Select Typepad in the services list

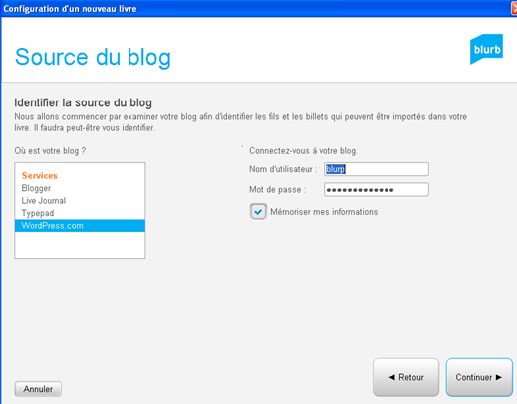coord(38,213)
